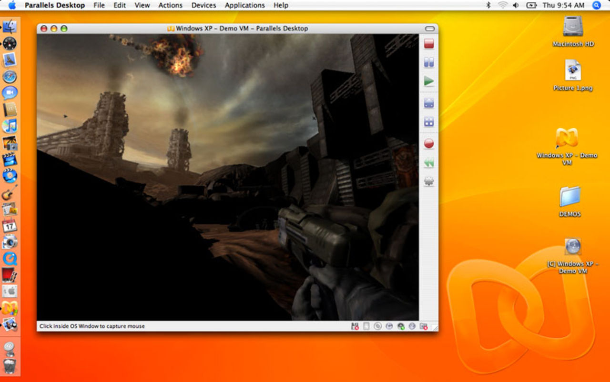Toggle fullscreen mode from the sidebar
The image size is (610, 382).
[x=428, y=102]
